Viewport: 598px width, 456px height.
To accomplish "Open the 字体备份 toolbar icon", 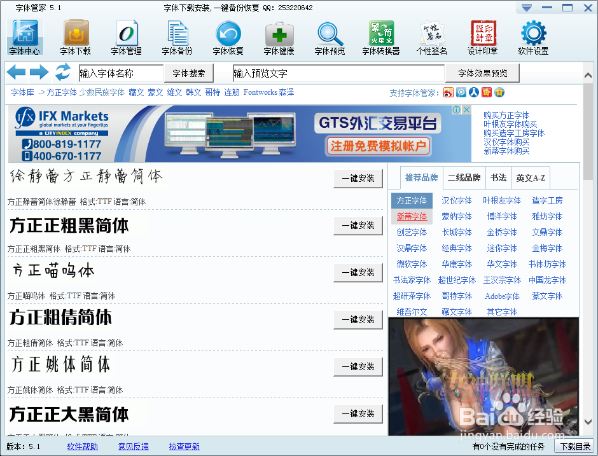I will click(177, 38).
